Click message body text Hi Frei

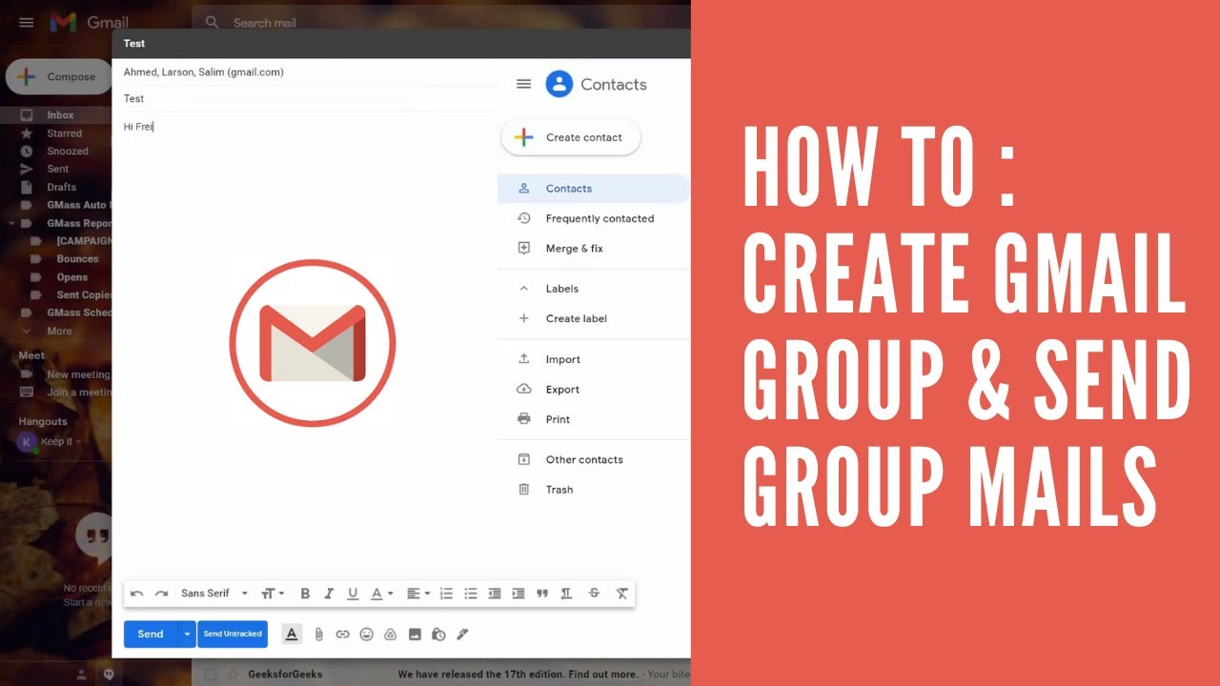click(138, 127)
